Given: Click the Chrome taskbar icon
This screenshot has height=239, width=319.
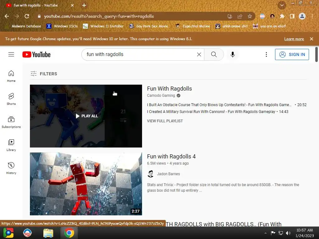Looking at the screenshot, I should pyautogui.click(x=69, y=233).
